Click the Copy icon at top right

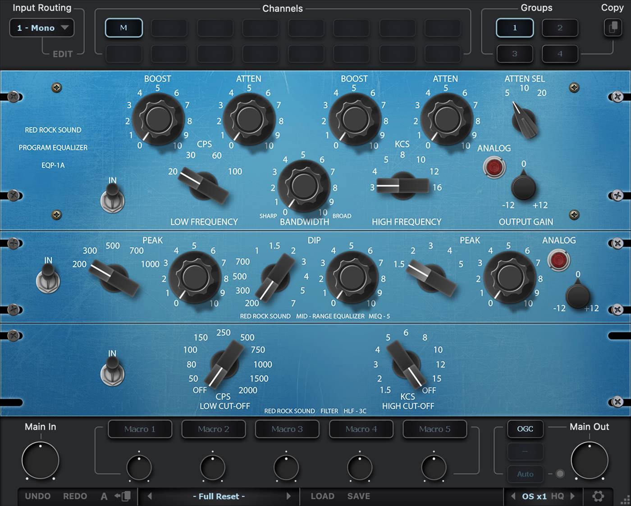613,27
